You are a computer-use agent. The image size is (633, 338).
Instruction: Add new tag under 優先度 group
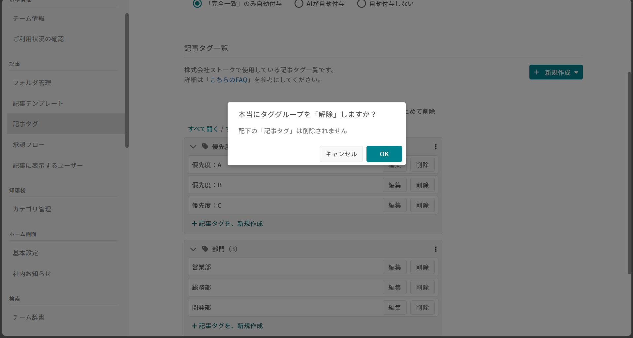coord(227,224)
